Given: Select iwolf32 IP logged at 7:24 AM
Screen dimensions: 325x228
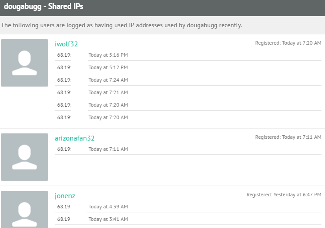Looking at the screenshot, I should pyautogui.click(x=64, y=80).
